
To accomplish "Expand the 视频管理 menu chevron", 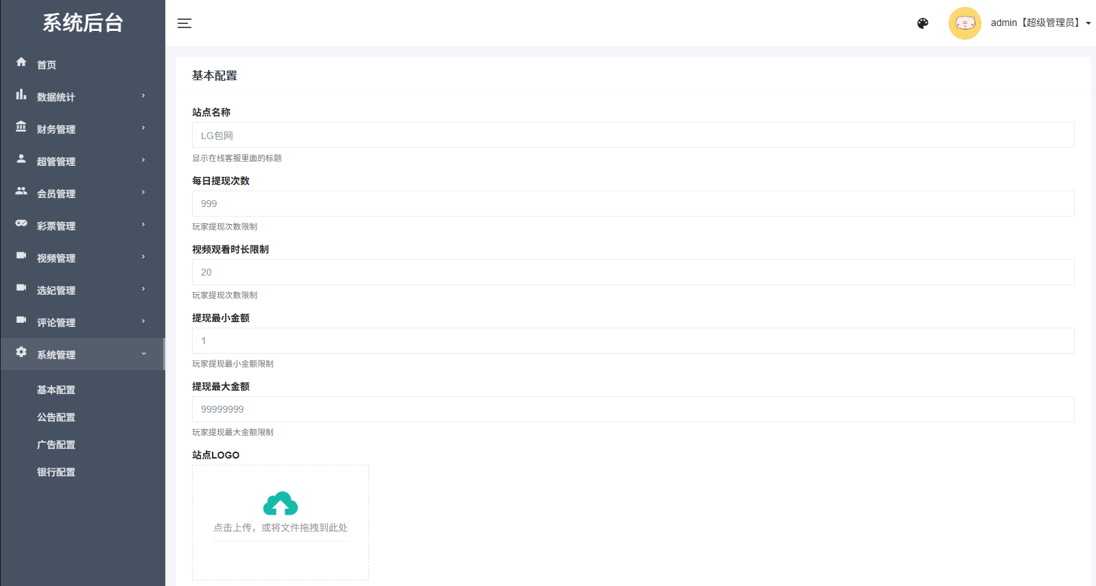I will pos(143,257).
